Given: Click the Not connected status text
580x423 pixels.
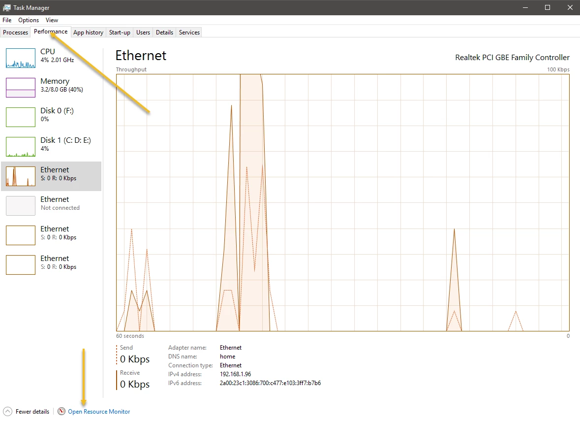Looking at the screenshot, I should [x=61, y=208].
